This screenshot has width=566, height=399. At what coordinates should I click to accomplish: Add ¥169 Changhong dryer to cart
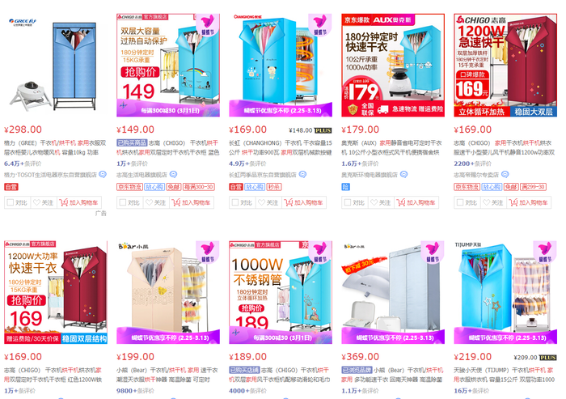click(x=303, y=202)
